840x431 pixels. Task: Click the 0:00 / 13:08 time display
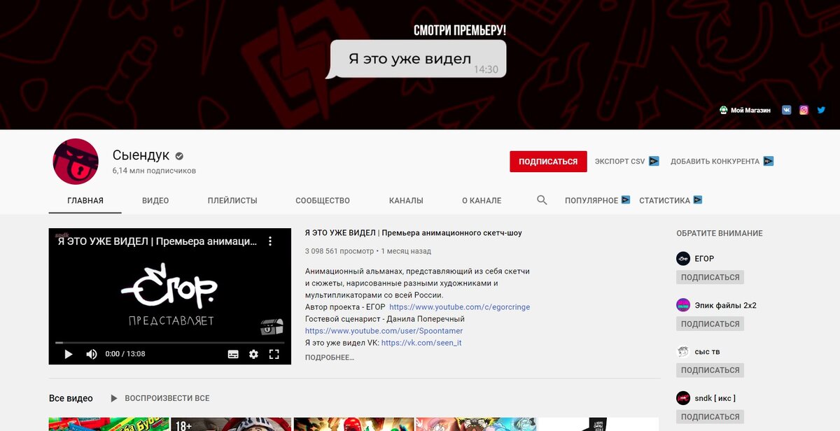tap(125, 354)
